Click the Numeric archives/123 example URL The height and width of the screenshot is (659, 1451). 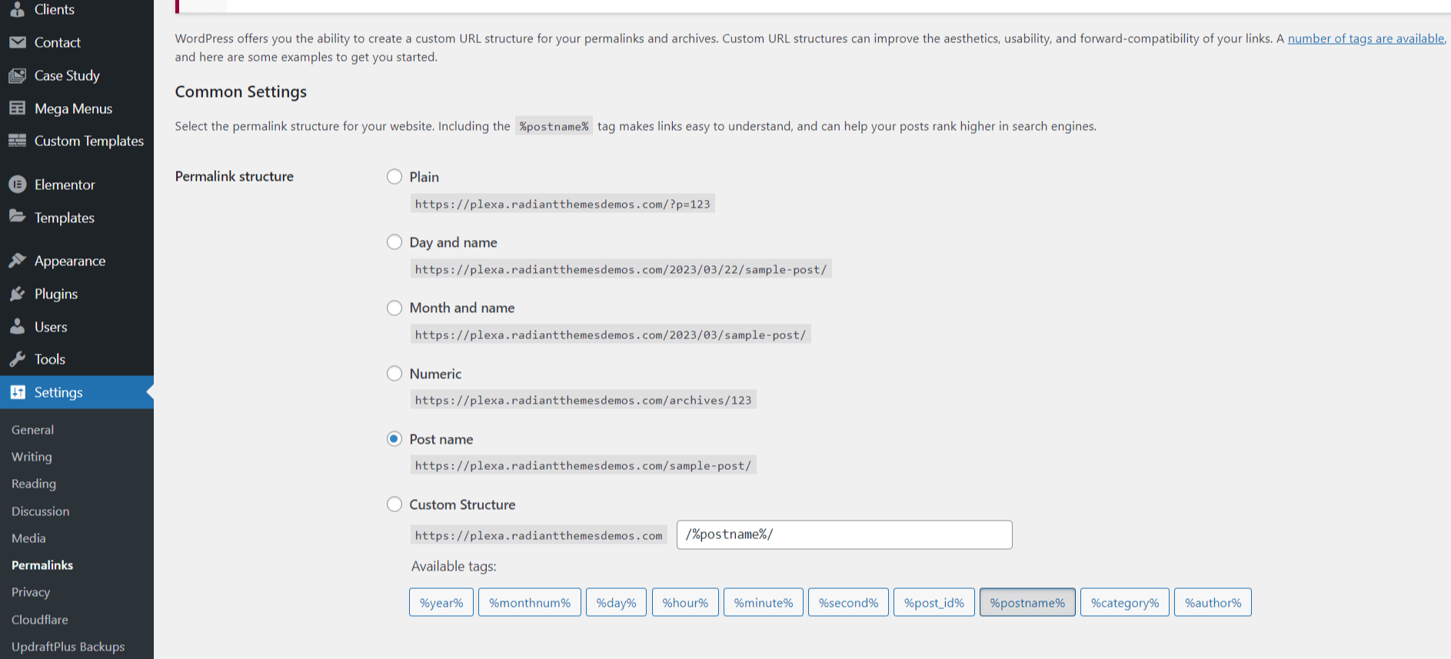click(584, 400)
